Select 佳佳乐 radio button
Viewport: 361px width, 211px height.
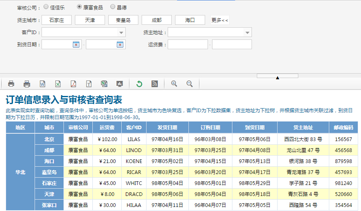click(46, 7)
